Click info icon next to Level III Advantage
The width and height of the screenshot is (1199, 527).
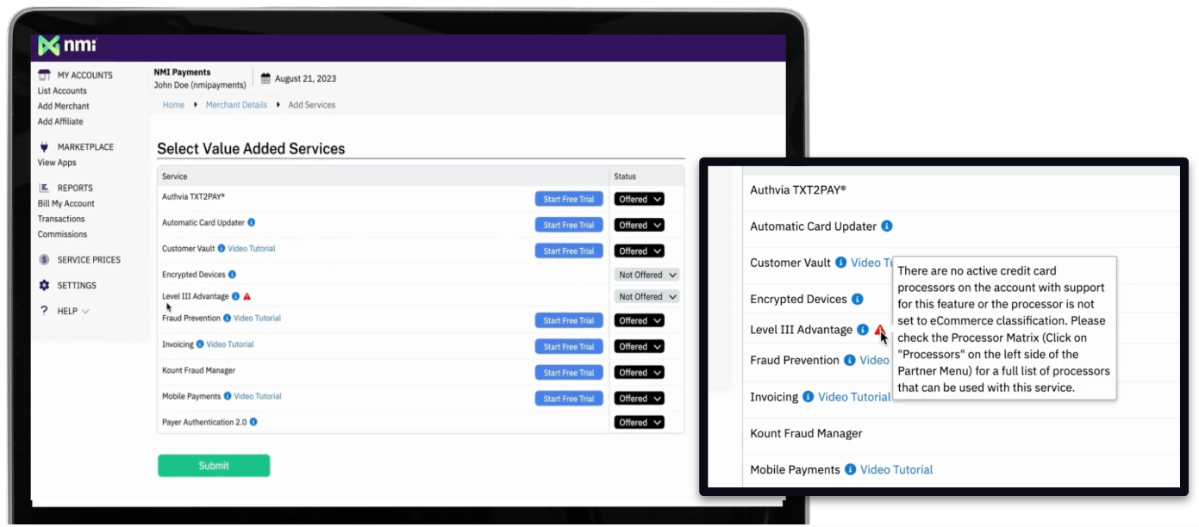pos(235,296)
